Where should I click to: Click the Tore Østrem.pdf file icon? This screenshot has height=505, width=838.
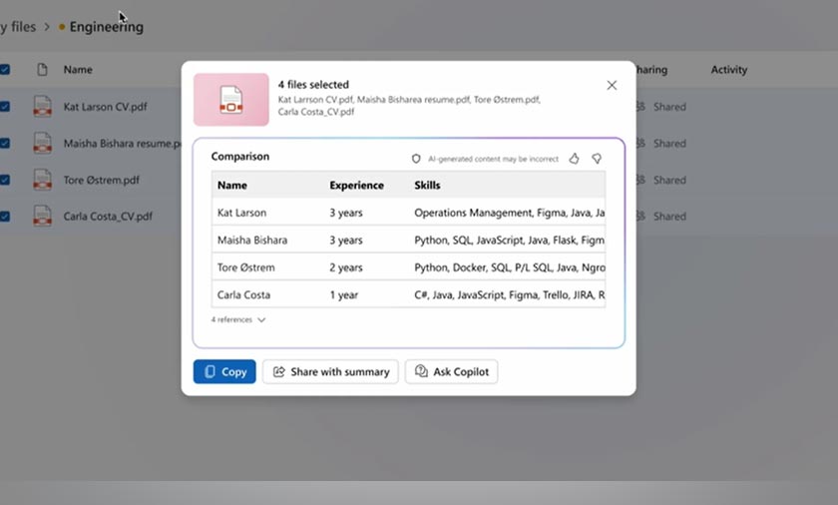click(42, 180)
